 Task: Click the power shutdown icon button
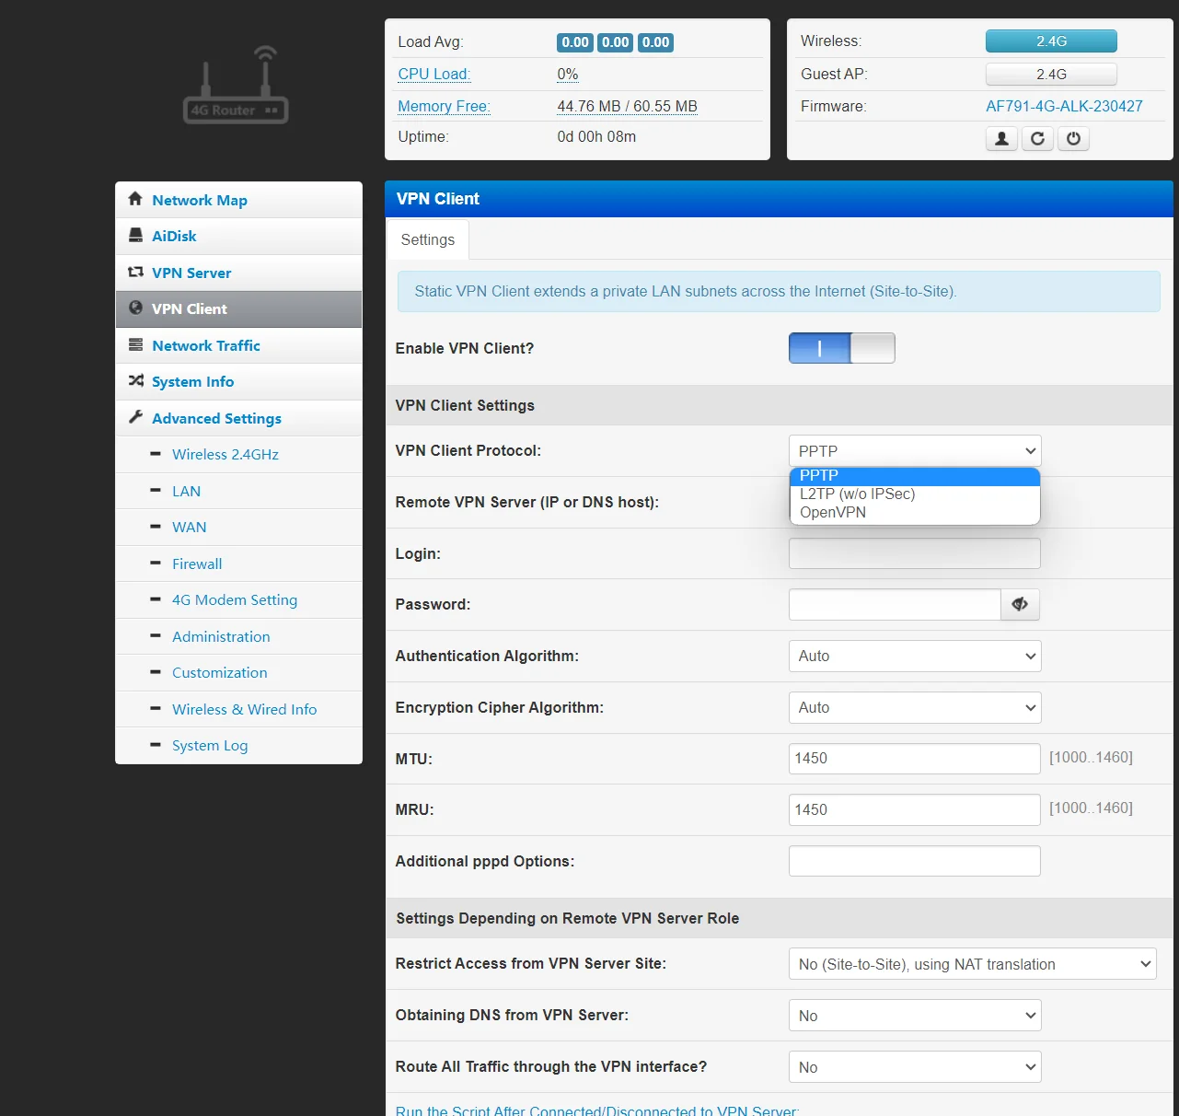point(1073,138)
